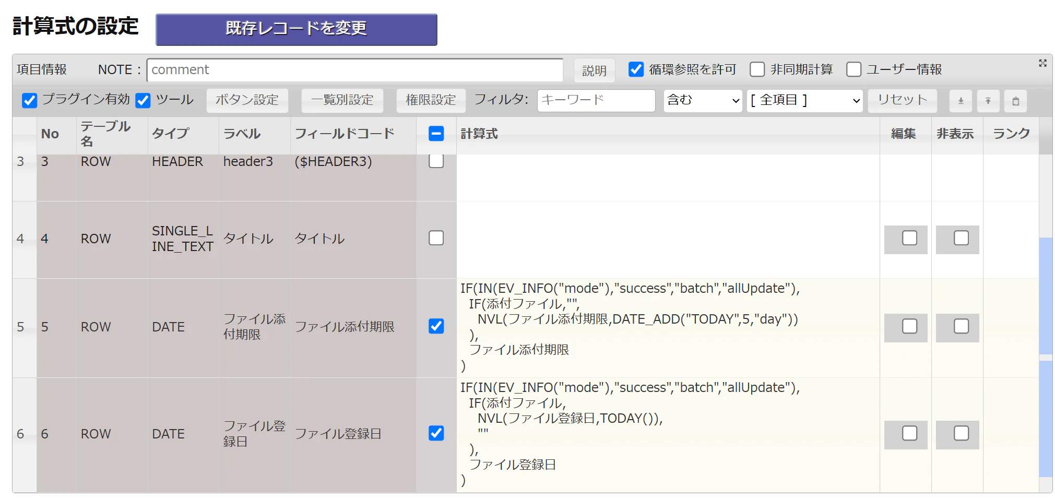
Task: Uncheck プラグイン有効 checkbox
Action: point(30,100)
